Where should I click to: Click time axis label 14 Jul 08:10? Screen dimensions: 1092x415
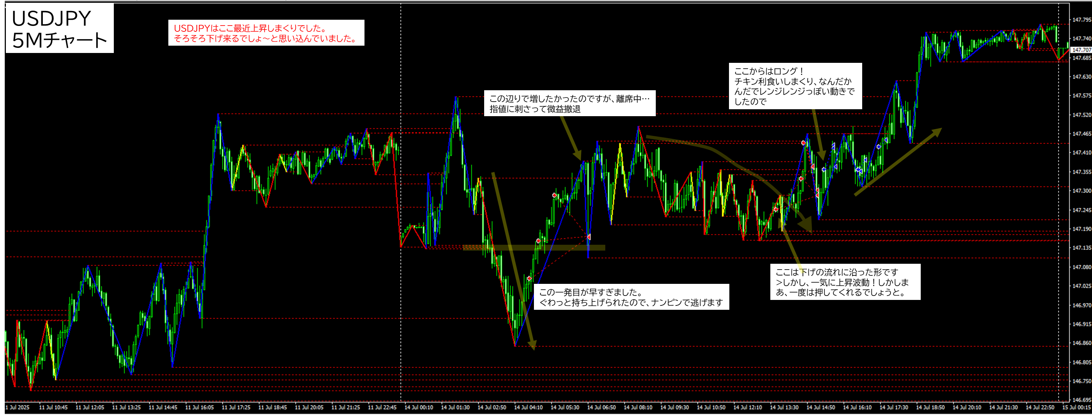(x=638, y=407)
